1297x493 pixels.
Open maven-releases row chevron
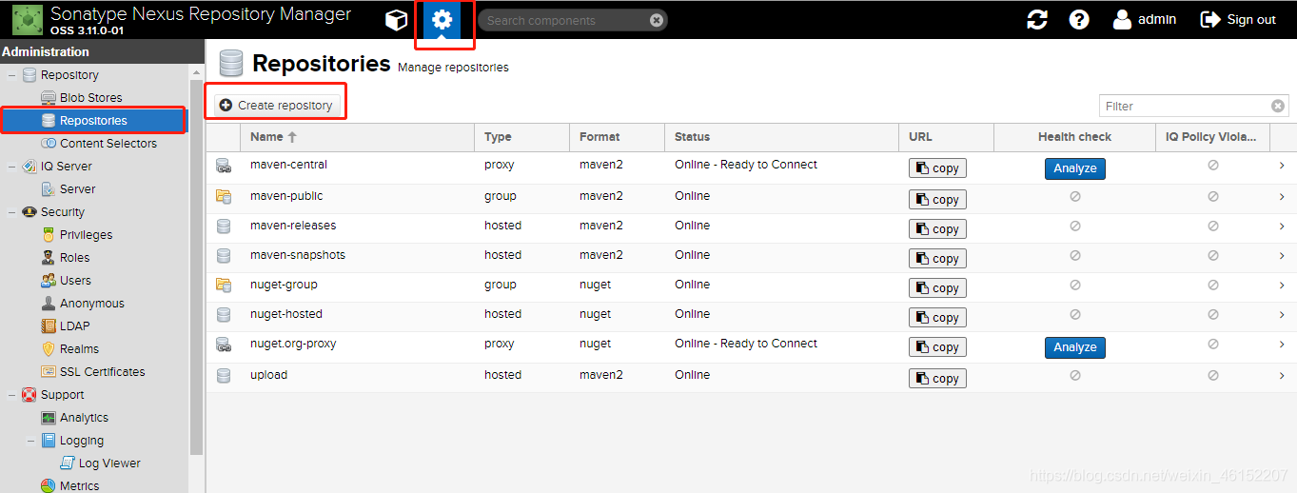point(1282,227)
